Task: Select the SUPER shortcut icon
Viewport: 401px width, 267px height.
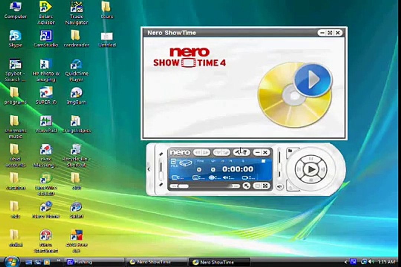Action: click(46, 96)
